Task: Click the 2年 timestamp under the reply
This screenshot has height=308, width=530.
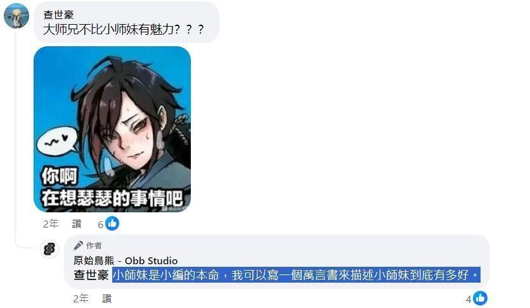Action: pyautogui.click(x=81, y=298)
